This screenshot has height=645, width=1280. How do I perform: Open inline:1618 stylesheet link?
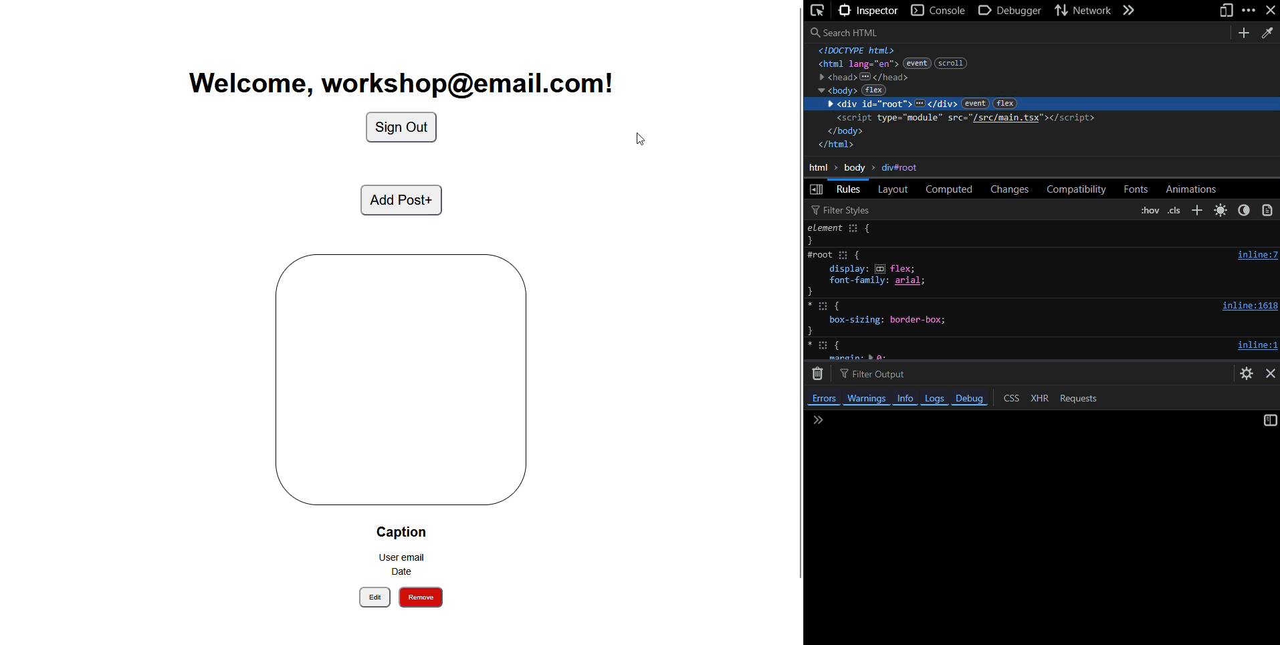point(1250,306)
